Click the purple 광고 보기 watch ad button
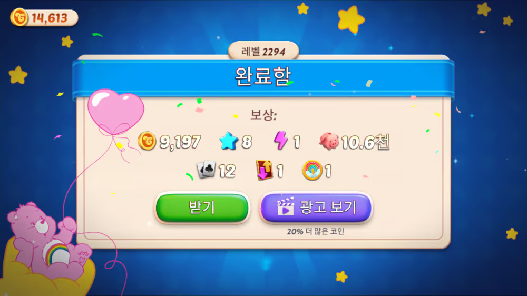This screenshot has width=527, height=296. tap(316, 208)
